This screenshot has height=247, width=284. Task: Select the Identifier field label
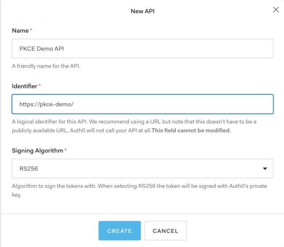[25, 86]
